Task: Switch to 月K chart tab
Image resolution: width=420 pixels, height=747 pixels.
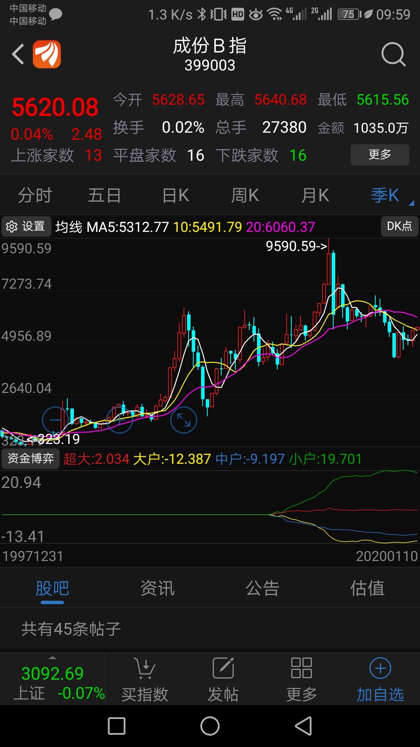Action: pyautogui.click(x=315, y=195)
